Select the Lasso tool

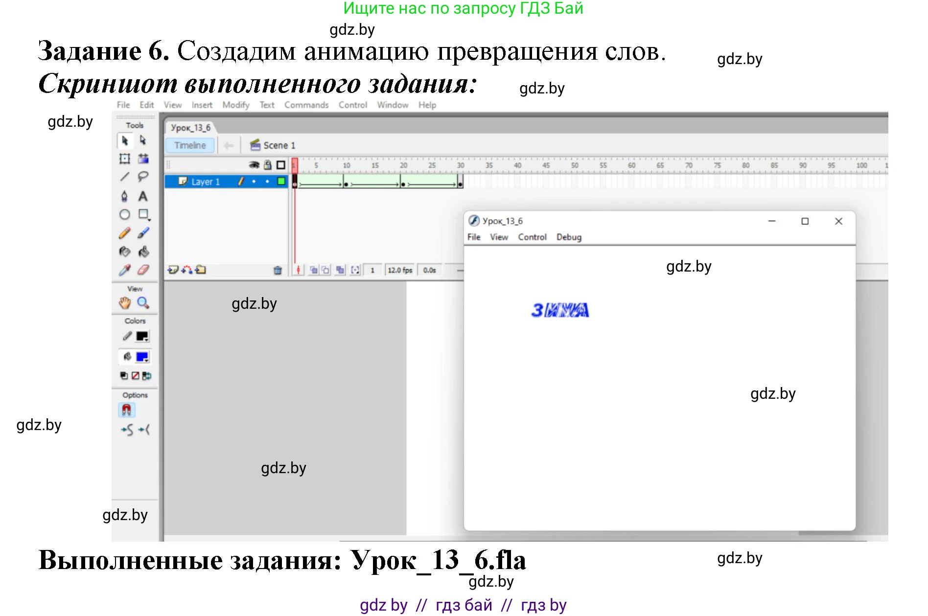click(143, 175)
